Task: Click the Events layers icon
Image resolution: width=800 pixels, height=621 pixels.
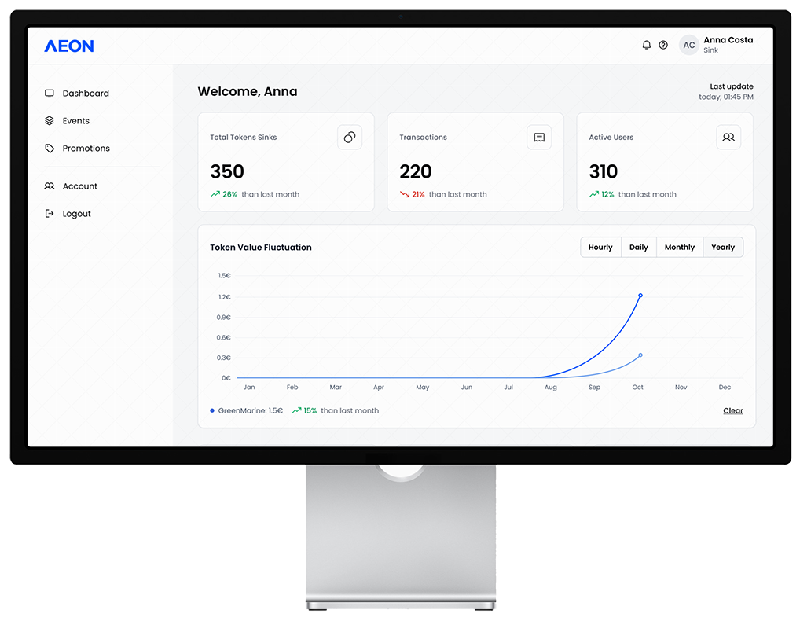Action: click(x=50, y=120)
